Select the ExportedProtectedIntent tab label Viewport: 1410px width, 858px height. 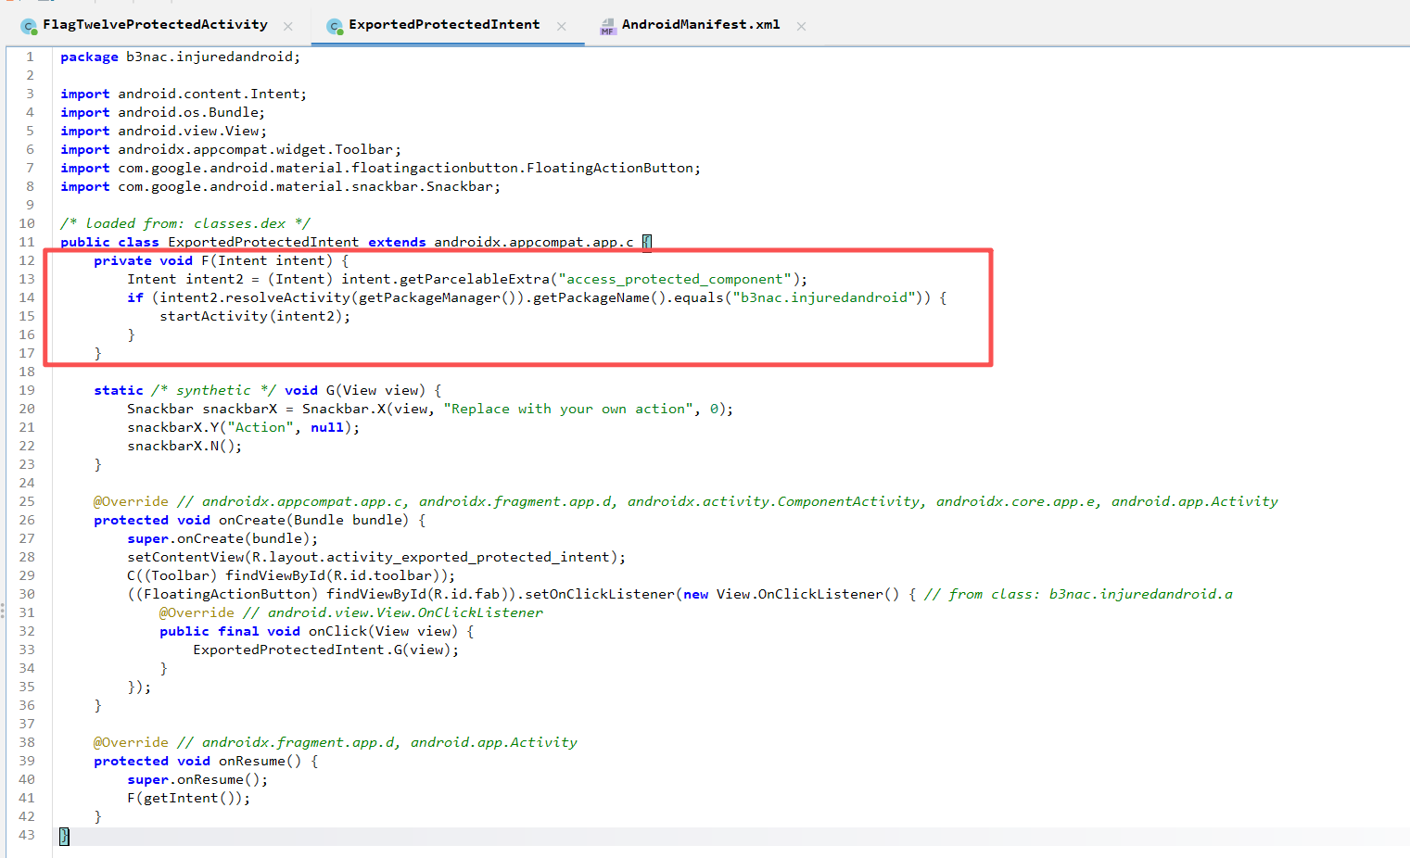click(x=444, y=25)
